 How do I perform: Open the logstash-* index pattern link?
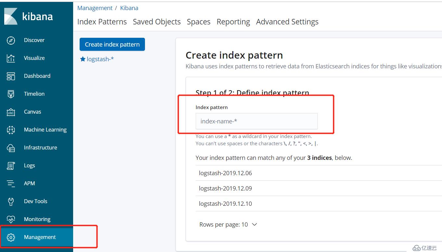(x=100, y=59)
